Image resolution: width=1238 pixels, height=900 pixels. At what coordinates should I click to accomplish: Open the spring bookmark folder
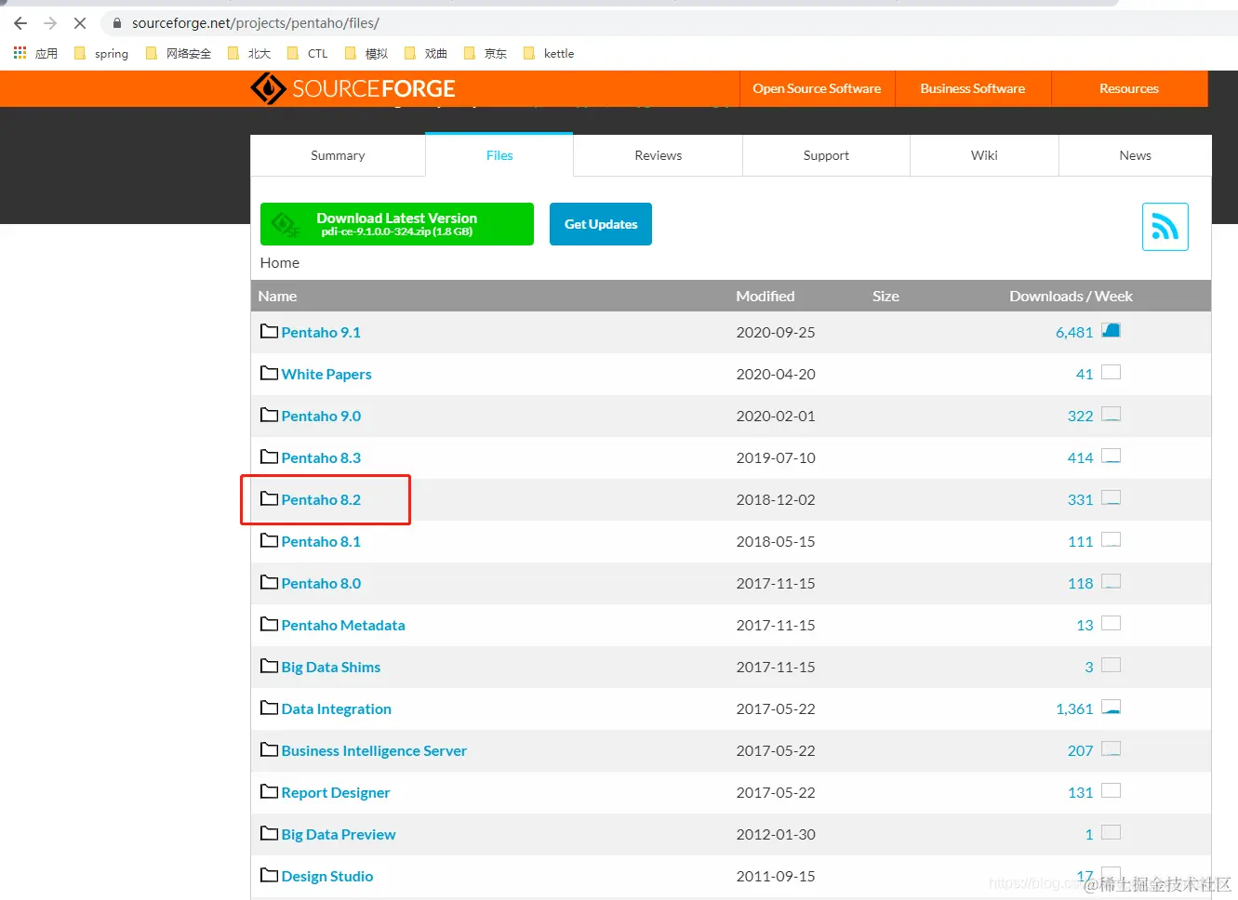(x=101, y=53)
